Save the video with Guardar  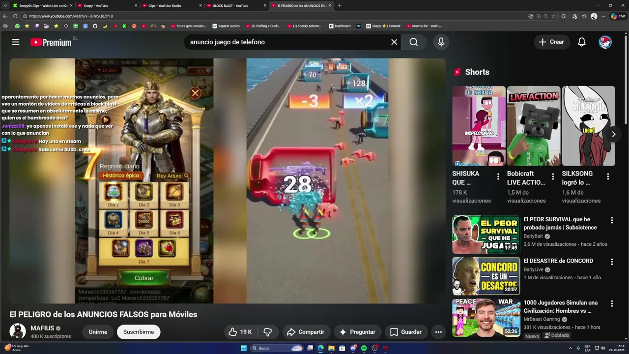(405, 332)
